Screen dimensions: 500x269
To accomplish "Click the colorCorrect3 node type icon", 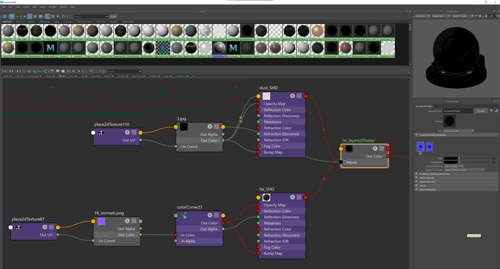I will [184, 216].
